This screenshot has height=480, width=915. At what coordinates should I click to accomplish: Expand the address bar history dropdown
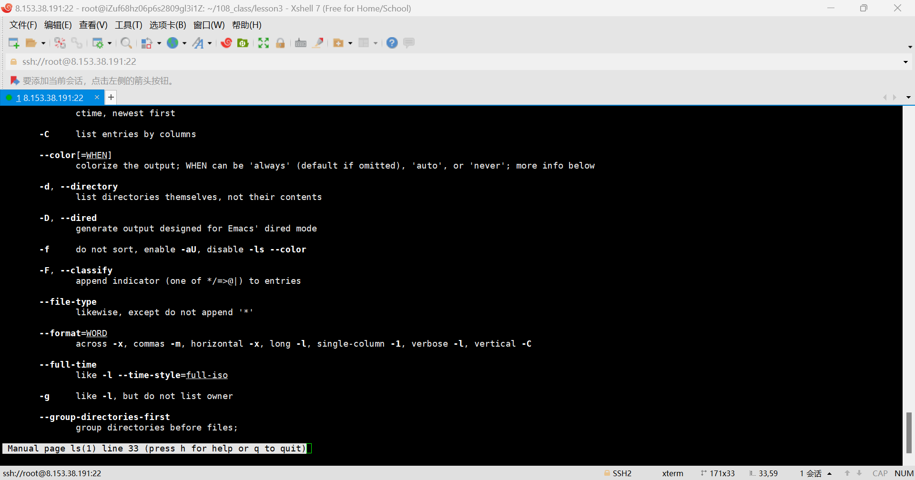pos(905,62)
